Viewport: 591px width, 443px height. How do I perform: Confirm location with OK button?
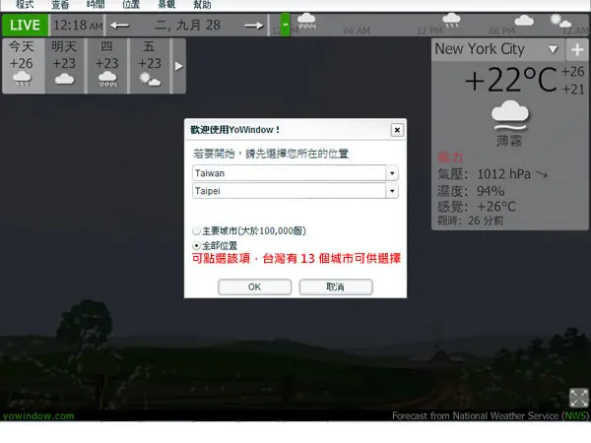click(x=254, y=287)
